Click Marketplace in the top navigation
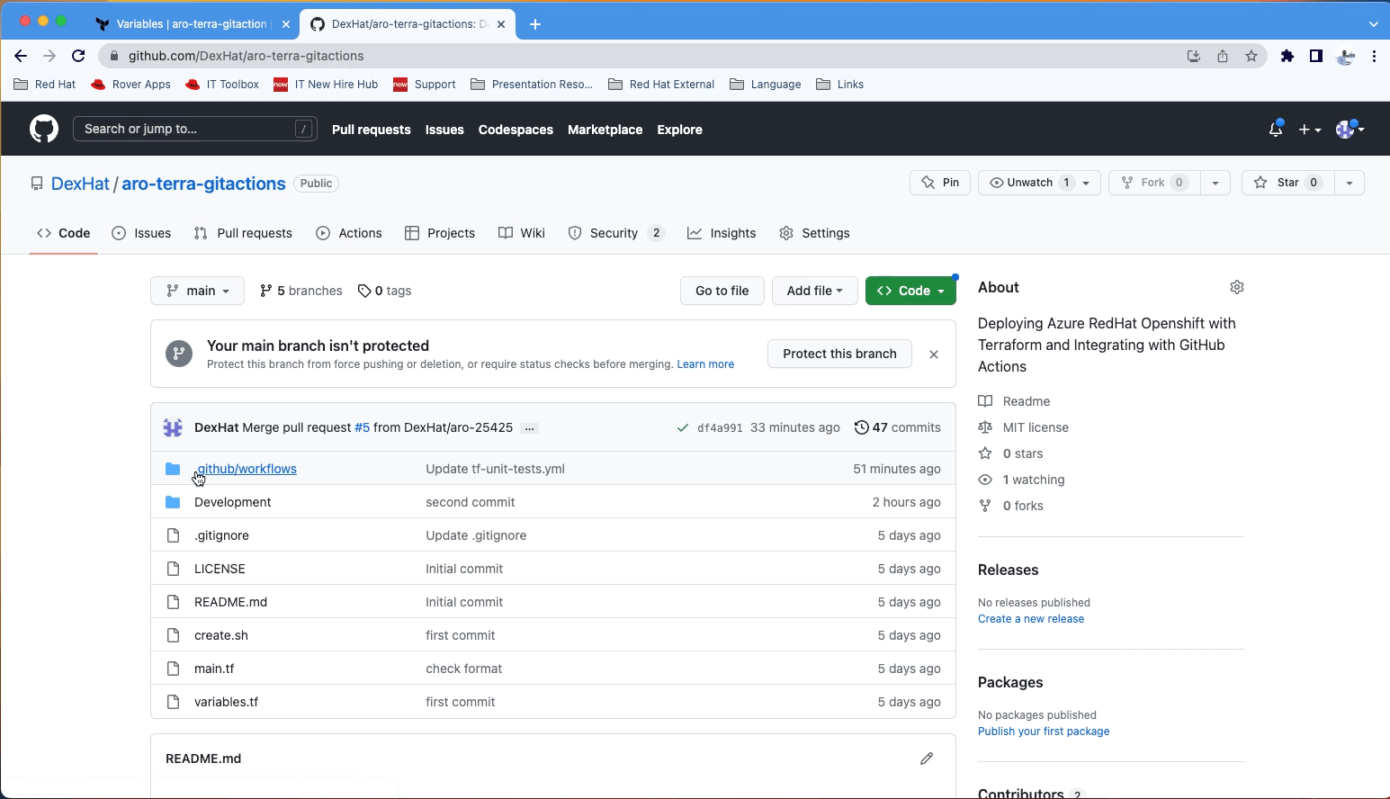1390x799 pixels. coord(605,130)
